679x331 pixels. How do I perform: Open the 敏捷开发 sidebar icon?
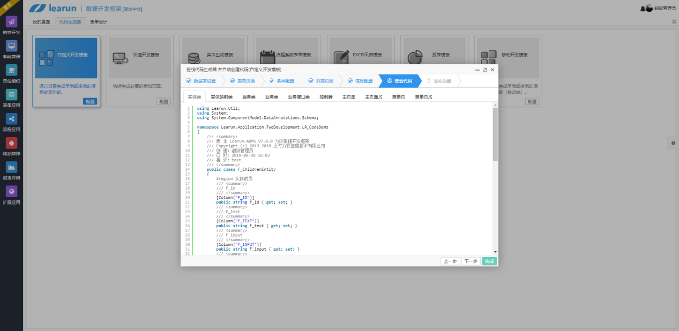(11, 22)
